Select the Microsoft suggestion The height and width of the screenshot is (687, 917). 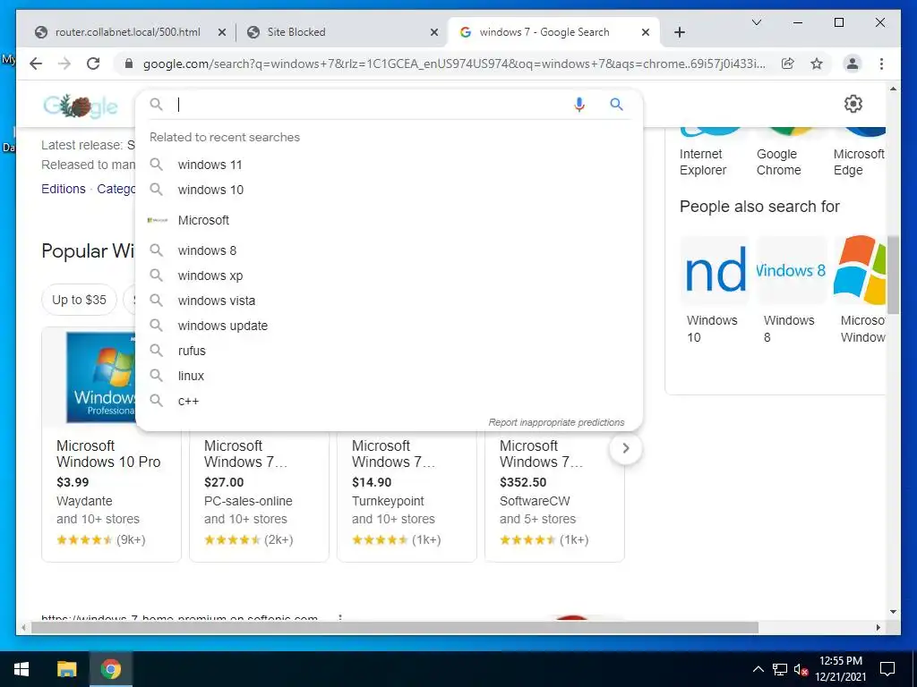pyautogui.click(x=389, y=220)
